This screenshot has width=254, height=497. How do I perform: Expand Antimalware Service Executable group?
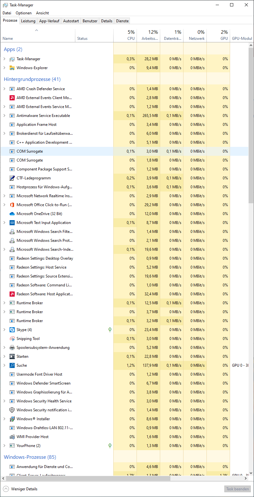(4, 116)
